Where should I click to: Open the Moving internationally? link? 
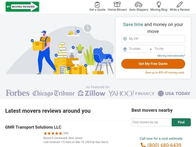pyautogui.click(x=171, y=56)
